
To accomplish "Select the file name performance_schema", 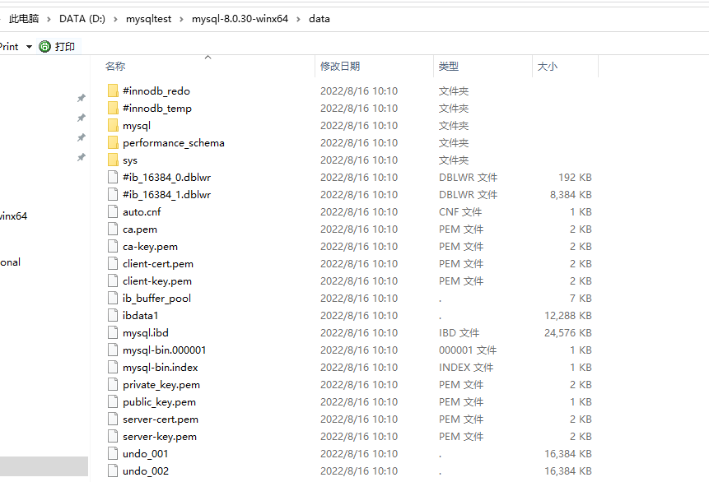I will pos(174,143).
